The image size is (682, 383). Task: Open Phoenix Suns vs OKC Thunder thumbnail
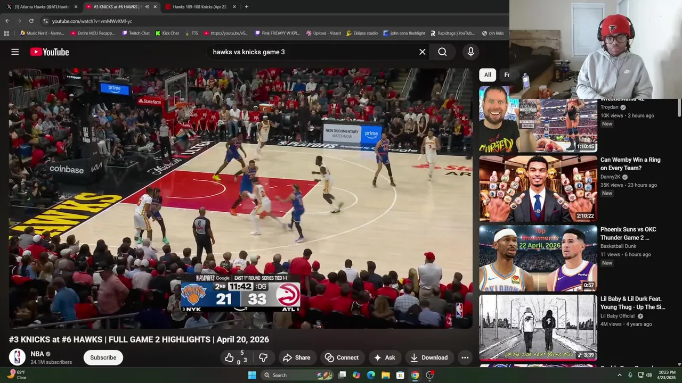(538, 258)
